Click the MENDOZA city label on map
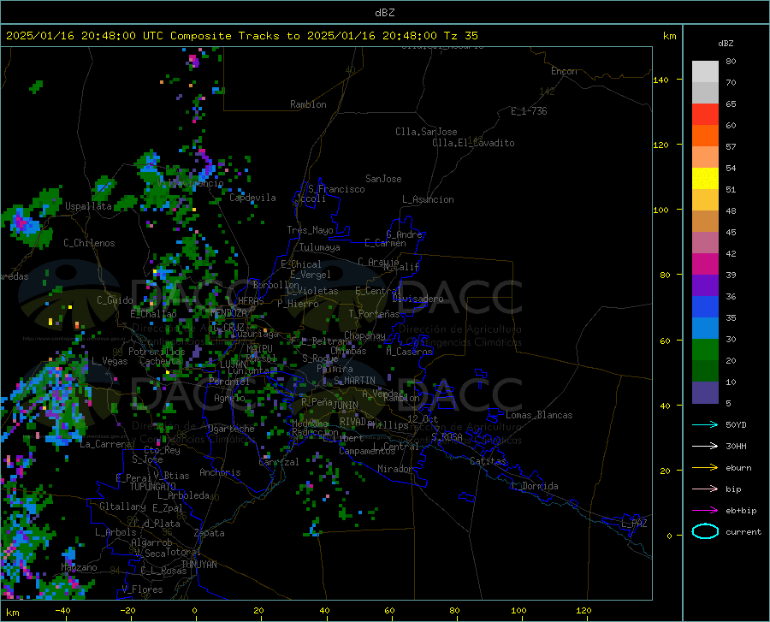Screen dimensions: 770x622 pos(228,313)
